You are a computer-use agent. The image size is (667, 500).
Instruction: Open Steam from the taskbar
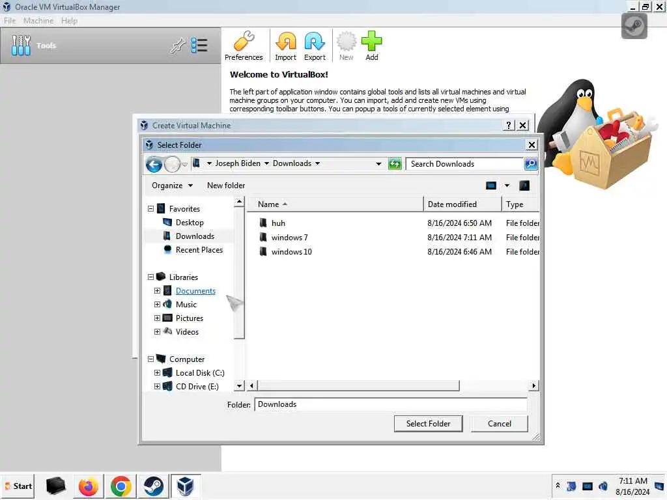tap(153, 486)
